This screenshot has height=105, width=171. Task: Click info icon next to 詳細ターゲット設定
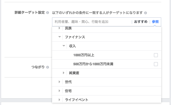tap(48, 13)
